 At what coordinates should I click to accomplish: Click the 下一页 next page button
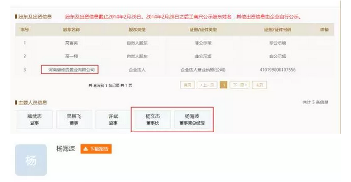coord(240,85)
